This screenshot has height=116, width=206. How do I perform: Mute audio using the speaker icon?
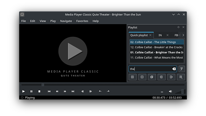(x=170, y=91)
